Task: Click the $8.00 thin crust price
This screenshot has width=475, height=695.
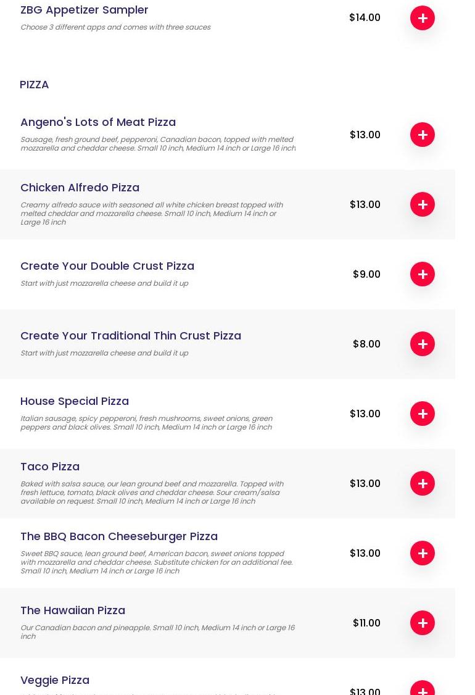Action: (366, 344)
